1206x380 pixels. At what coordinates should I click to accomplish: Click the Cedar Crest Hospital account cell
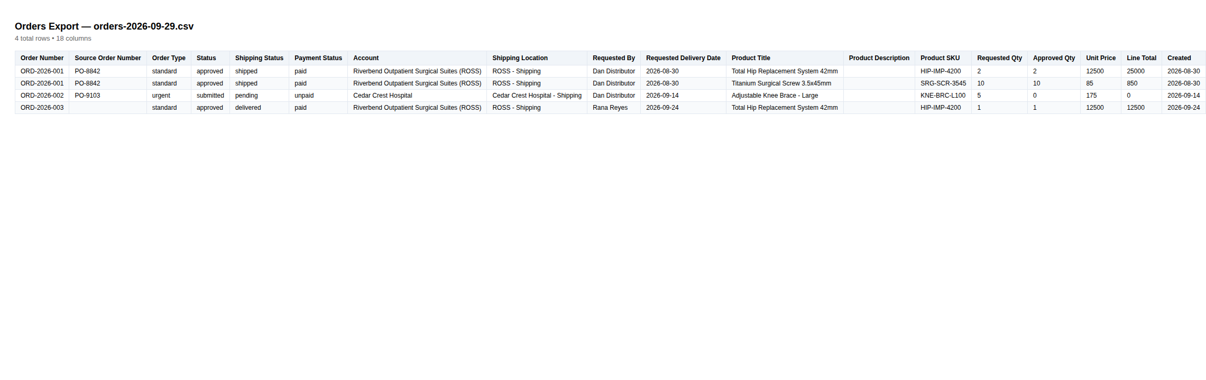point(417,96)
